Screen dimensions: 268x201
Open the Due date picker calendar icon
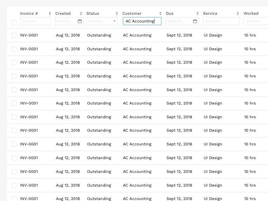(195, 21)
